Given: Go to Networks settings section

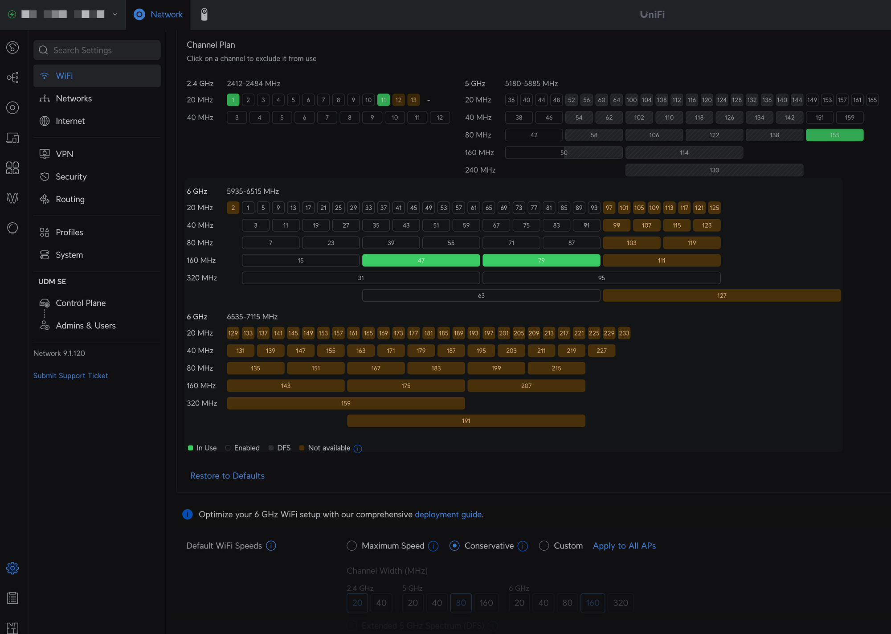Looking at the screenshot, I should tap(74, 98).
